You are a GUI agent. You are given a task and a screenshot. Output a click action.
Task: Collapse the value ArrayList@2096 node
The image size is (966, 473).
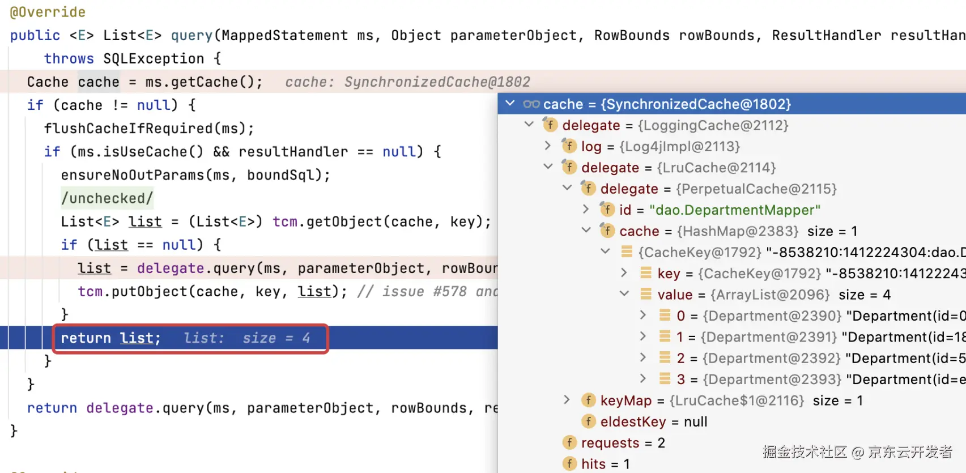(x=624, y=294)
